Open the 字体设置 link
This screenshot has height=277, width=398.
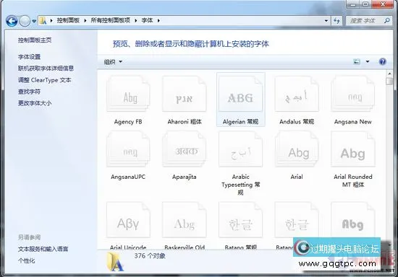(29, 57)
